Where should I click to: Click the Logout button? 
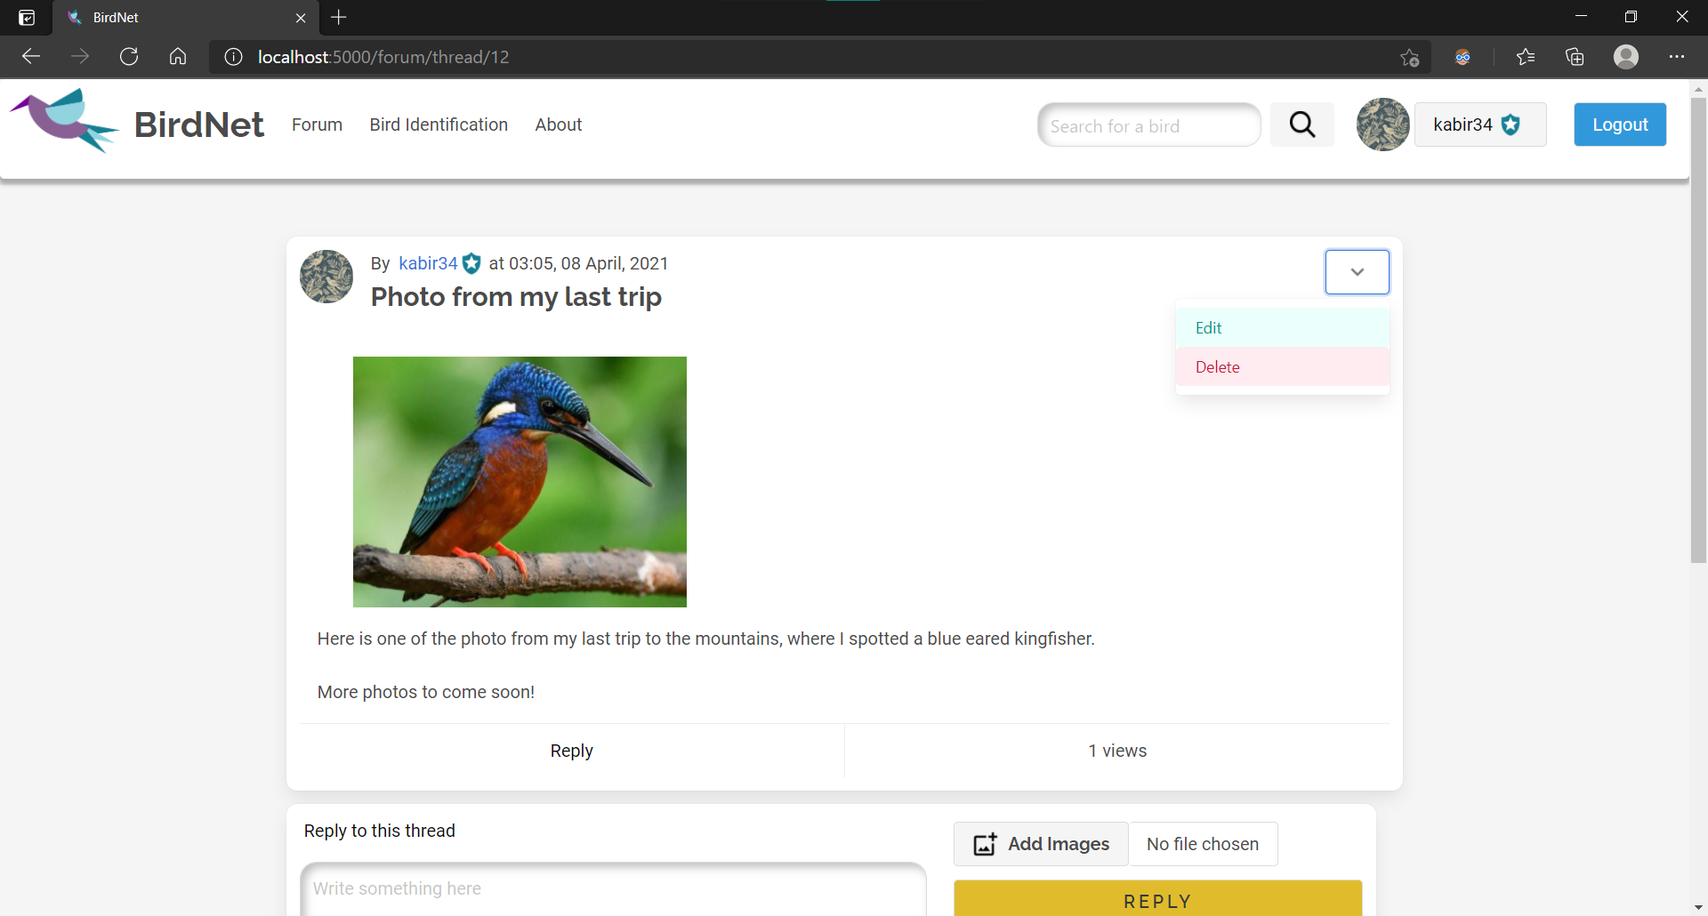[1619, 125]
